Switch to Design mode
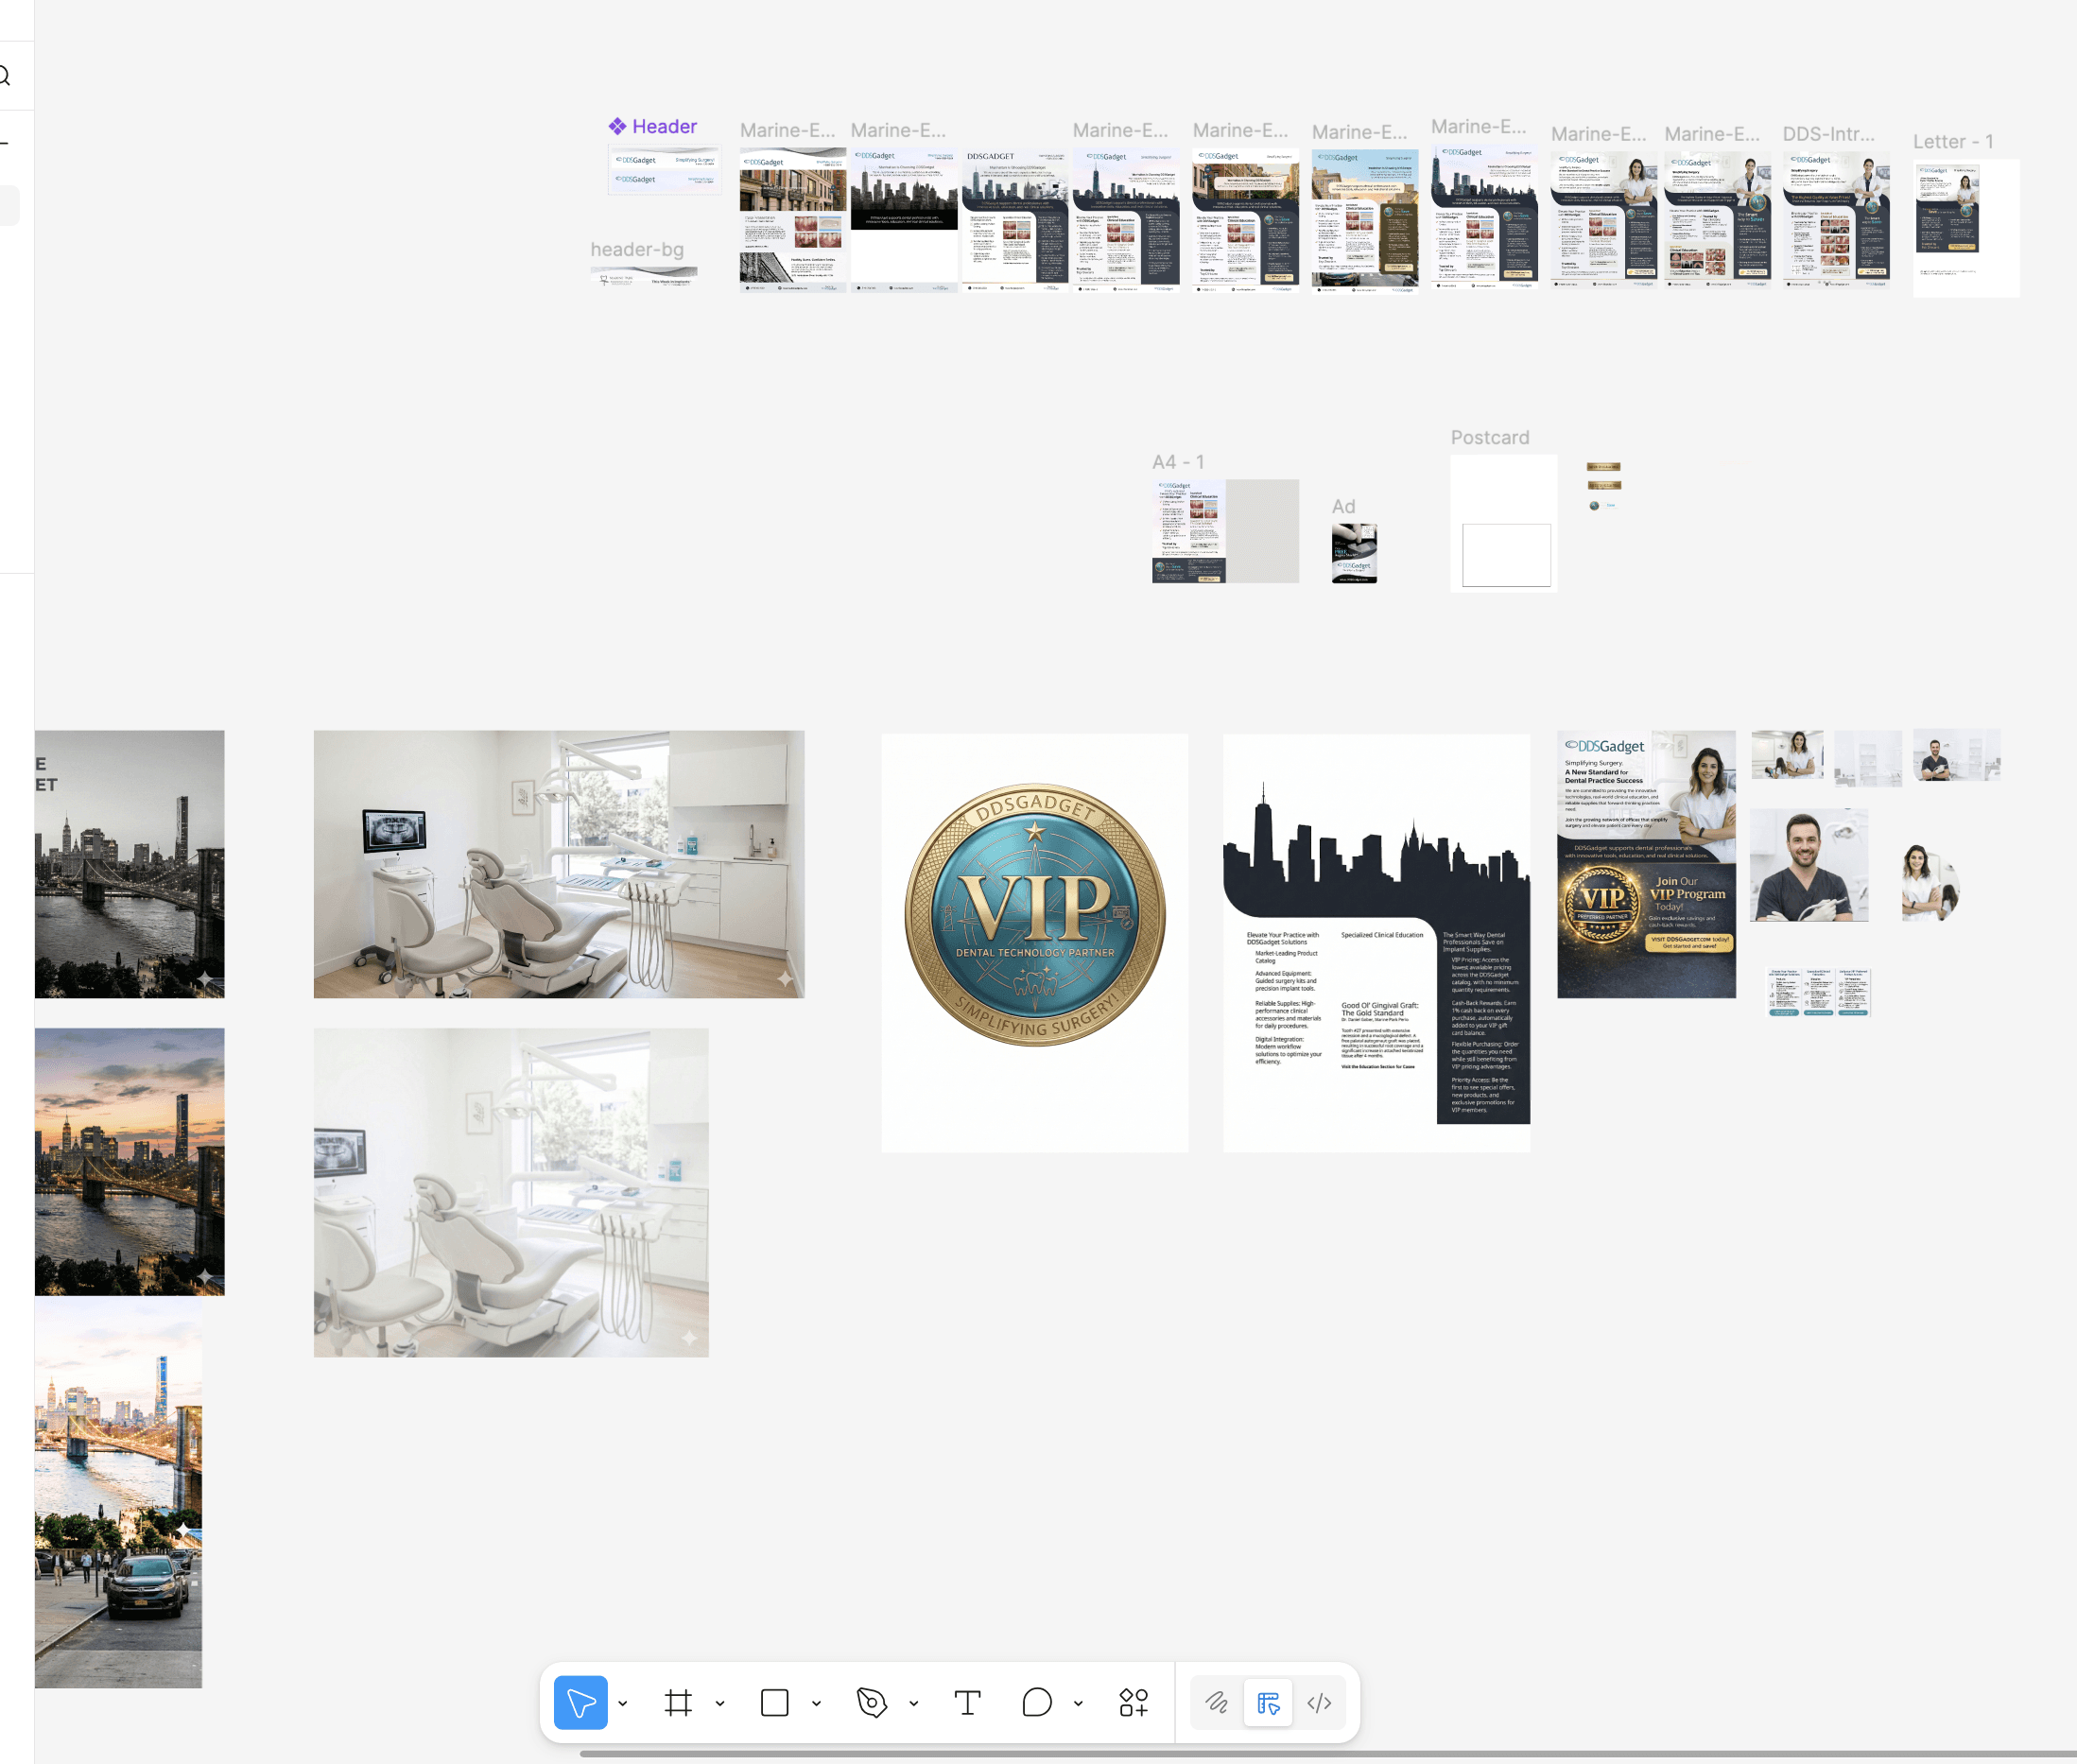 pos(1268,1702)
